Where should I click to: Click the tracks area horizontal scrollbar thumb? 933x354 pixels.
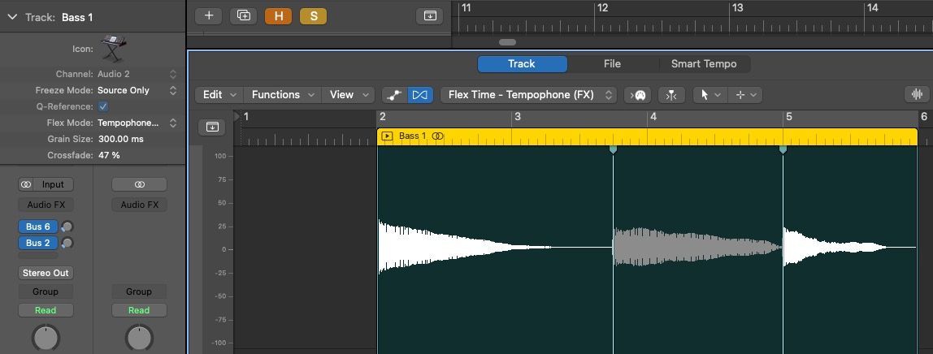[508, 42]
